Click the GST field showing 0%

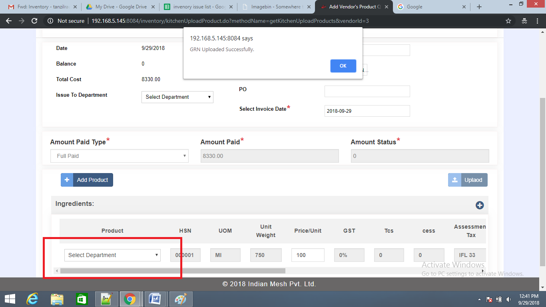click(x=349, y=255)
